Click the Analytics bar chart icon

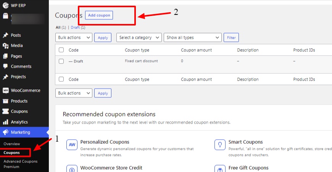(x=5, y=122)
